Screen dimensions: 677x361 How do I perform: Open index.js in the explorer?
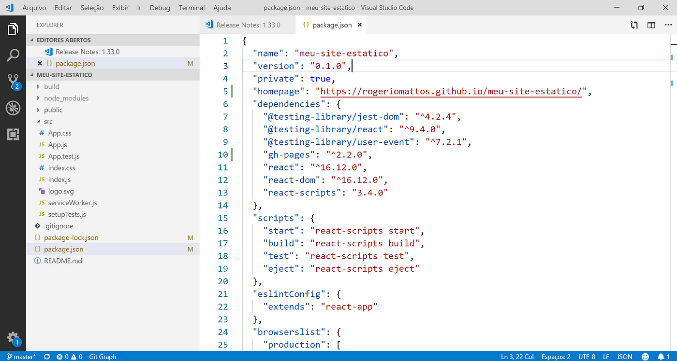point(113,180)
